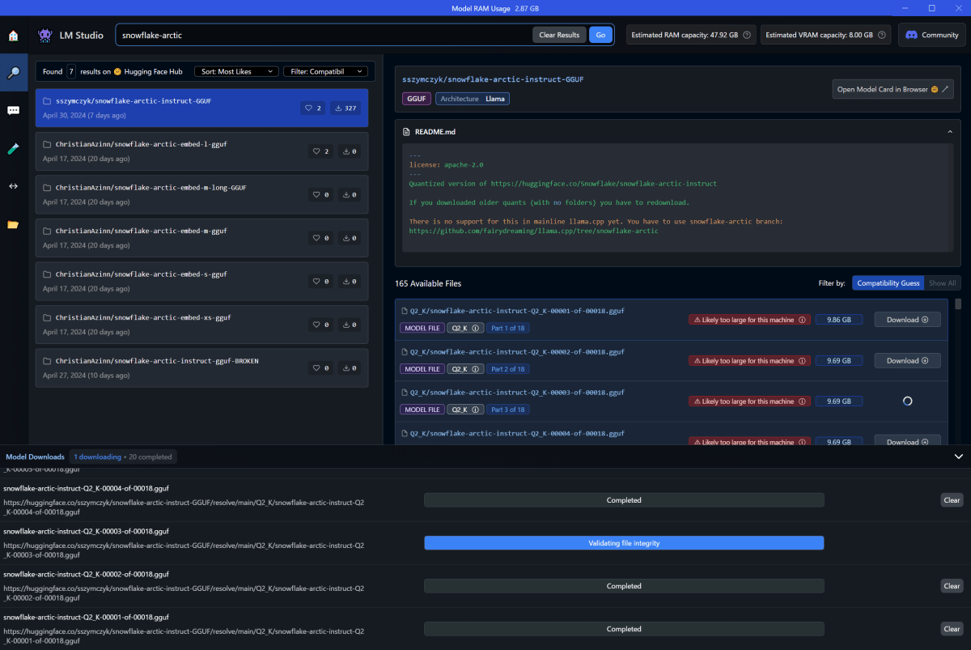Open My Models folder sidebar icon
971x650 pixels.
coord(13,224)
